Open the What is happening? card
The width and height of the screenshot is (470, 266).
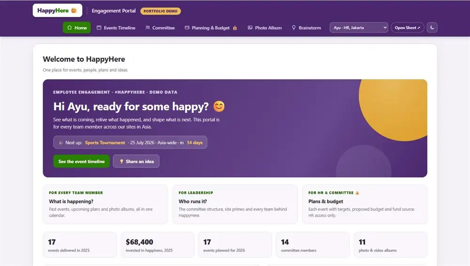pos(105,205)
